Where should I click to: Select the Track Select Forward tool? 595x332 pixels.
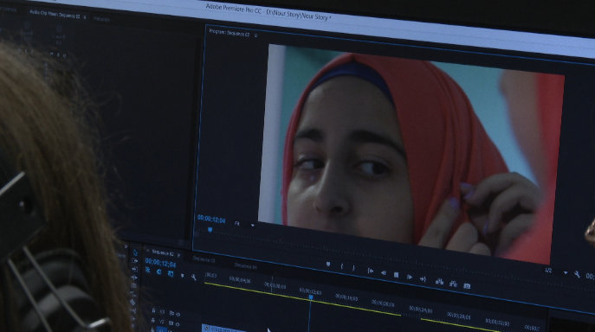coord(135,261)
